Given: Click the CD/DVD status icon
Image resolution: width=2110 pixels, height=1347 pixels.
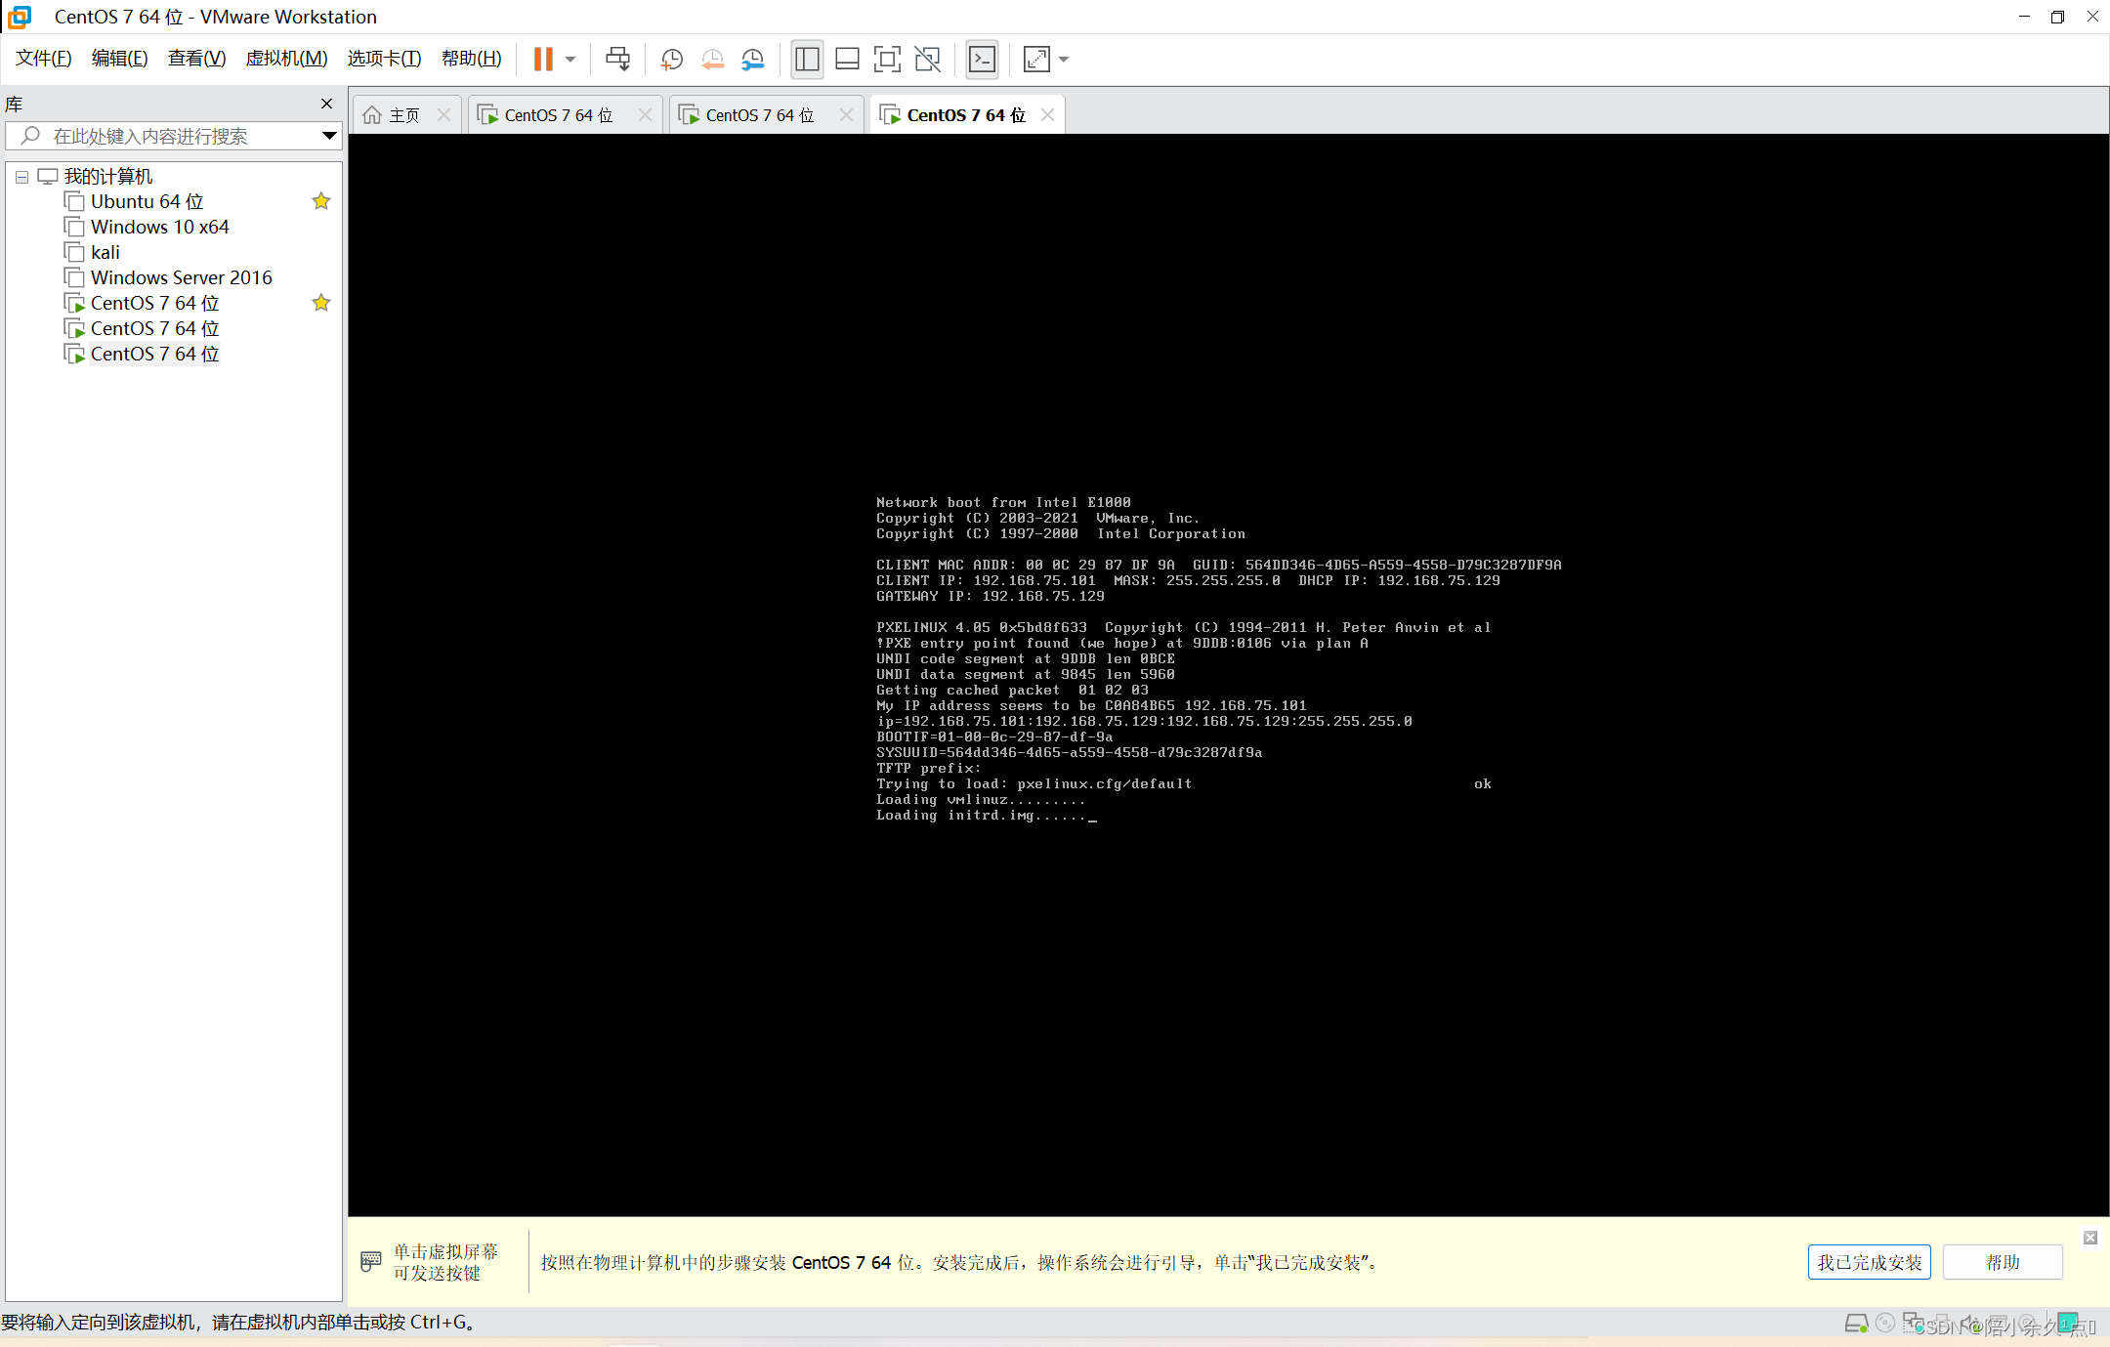Looking at the screenshot, I should coord(1883,1324).
